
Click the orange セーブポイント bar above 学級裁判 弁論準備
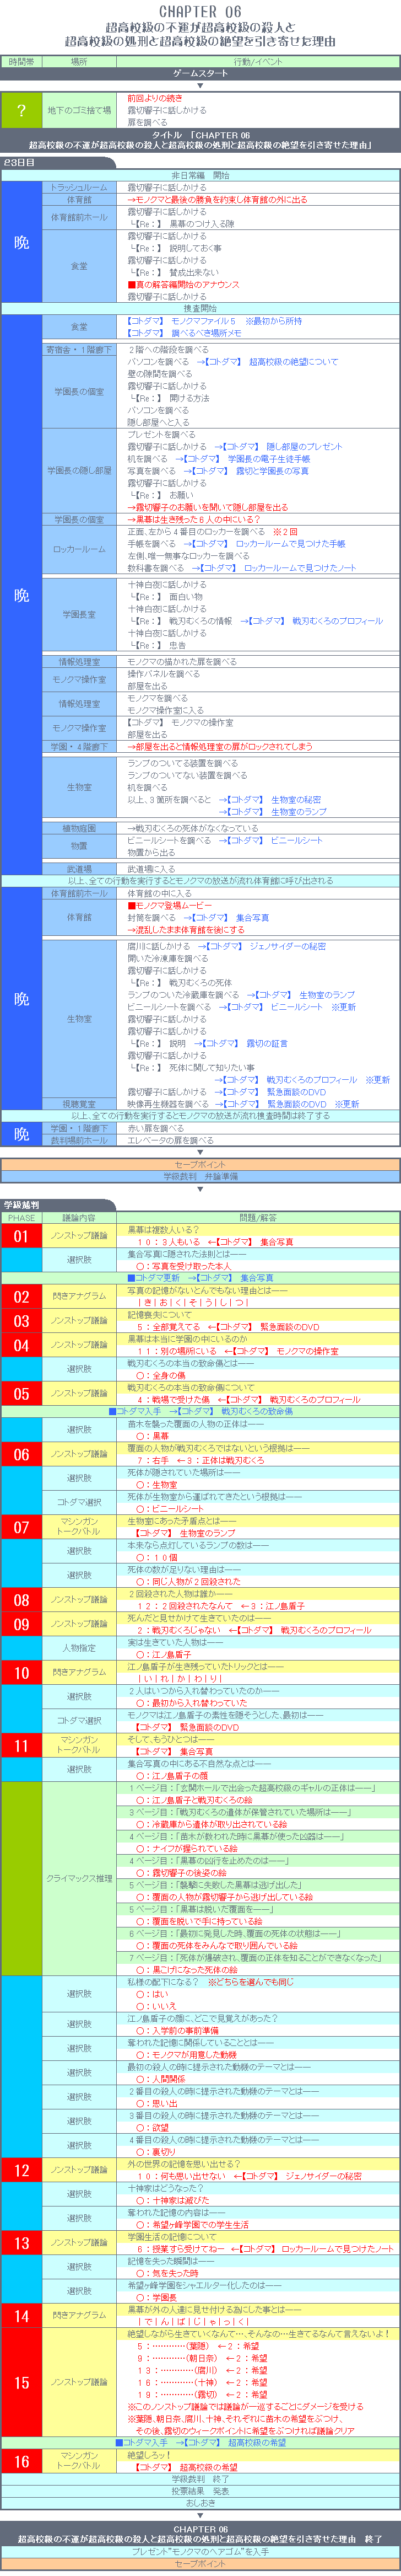pyautogui.click(x=200, y=1164)
